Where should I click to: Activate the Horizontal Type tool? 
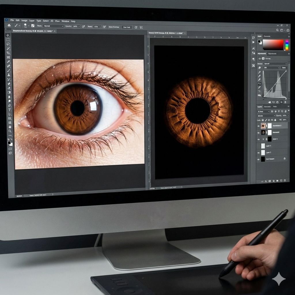tap(10, 110)
